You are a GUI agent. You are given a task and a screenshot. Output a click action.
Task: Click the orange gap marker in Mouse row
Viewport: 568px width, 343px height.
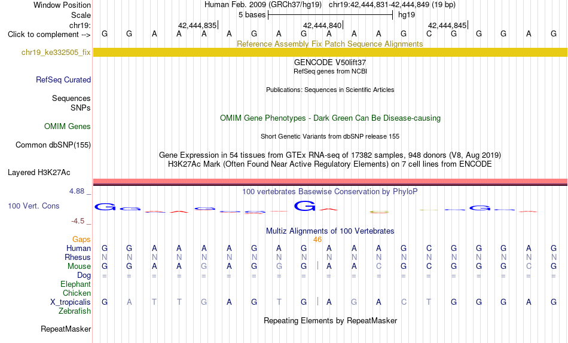[317, 265]
